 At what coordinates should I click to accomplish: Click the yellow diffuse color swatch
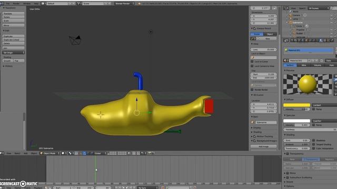pyautogui.click(x=296, y=105)
